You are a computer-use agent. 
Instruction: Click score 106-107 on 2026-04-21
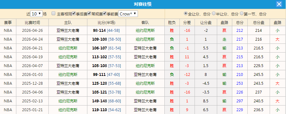click(99, 48)
